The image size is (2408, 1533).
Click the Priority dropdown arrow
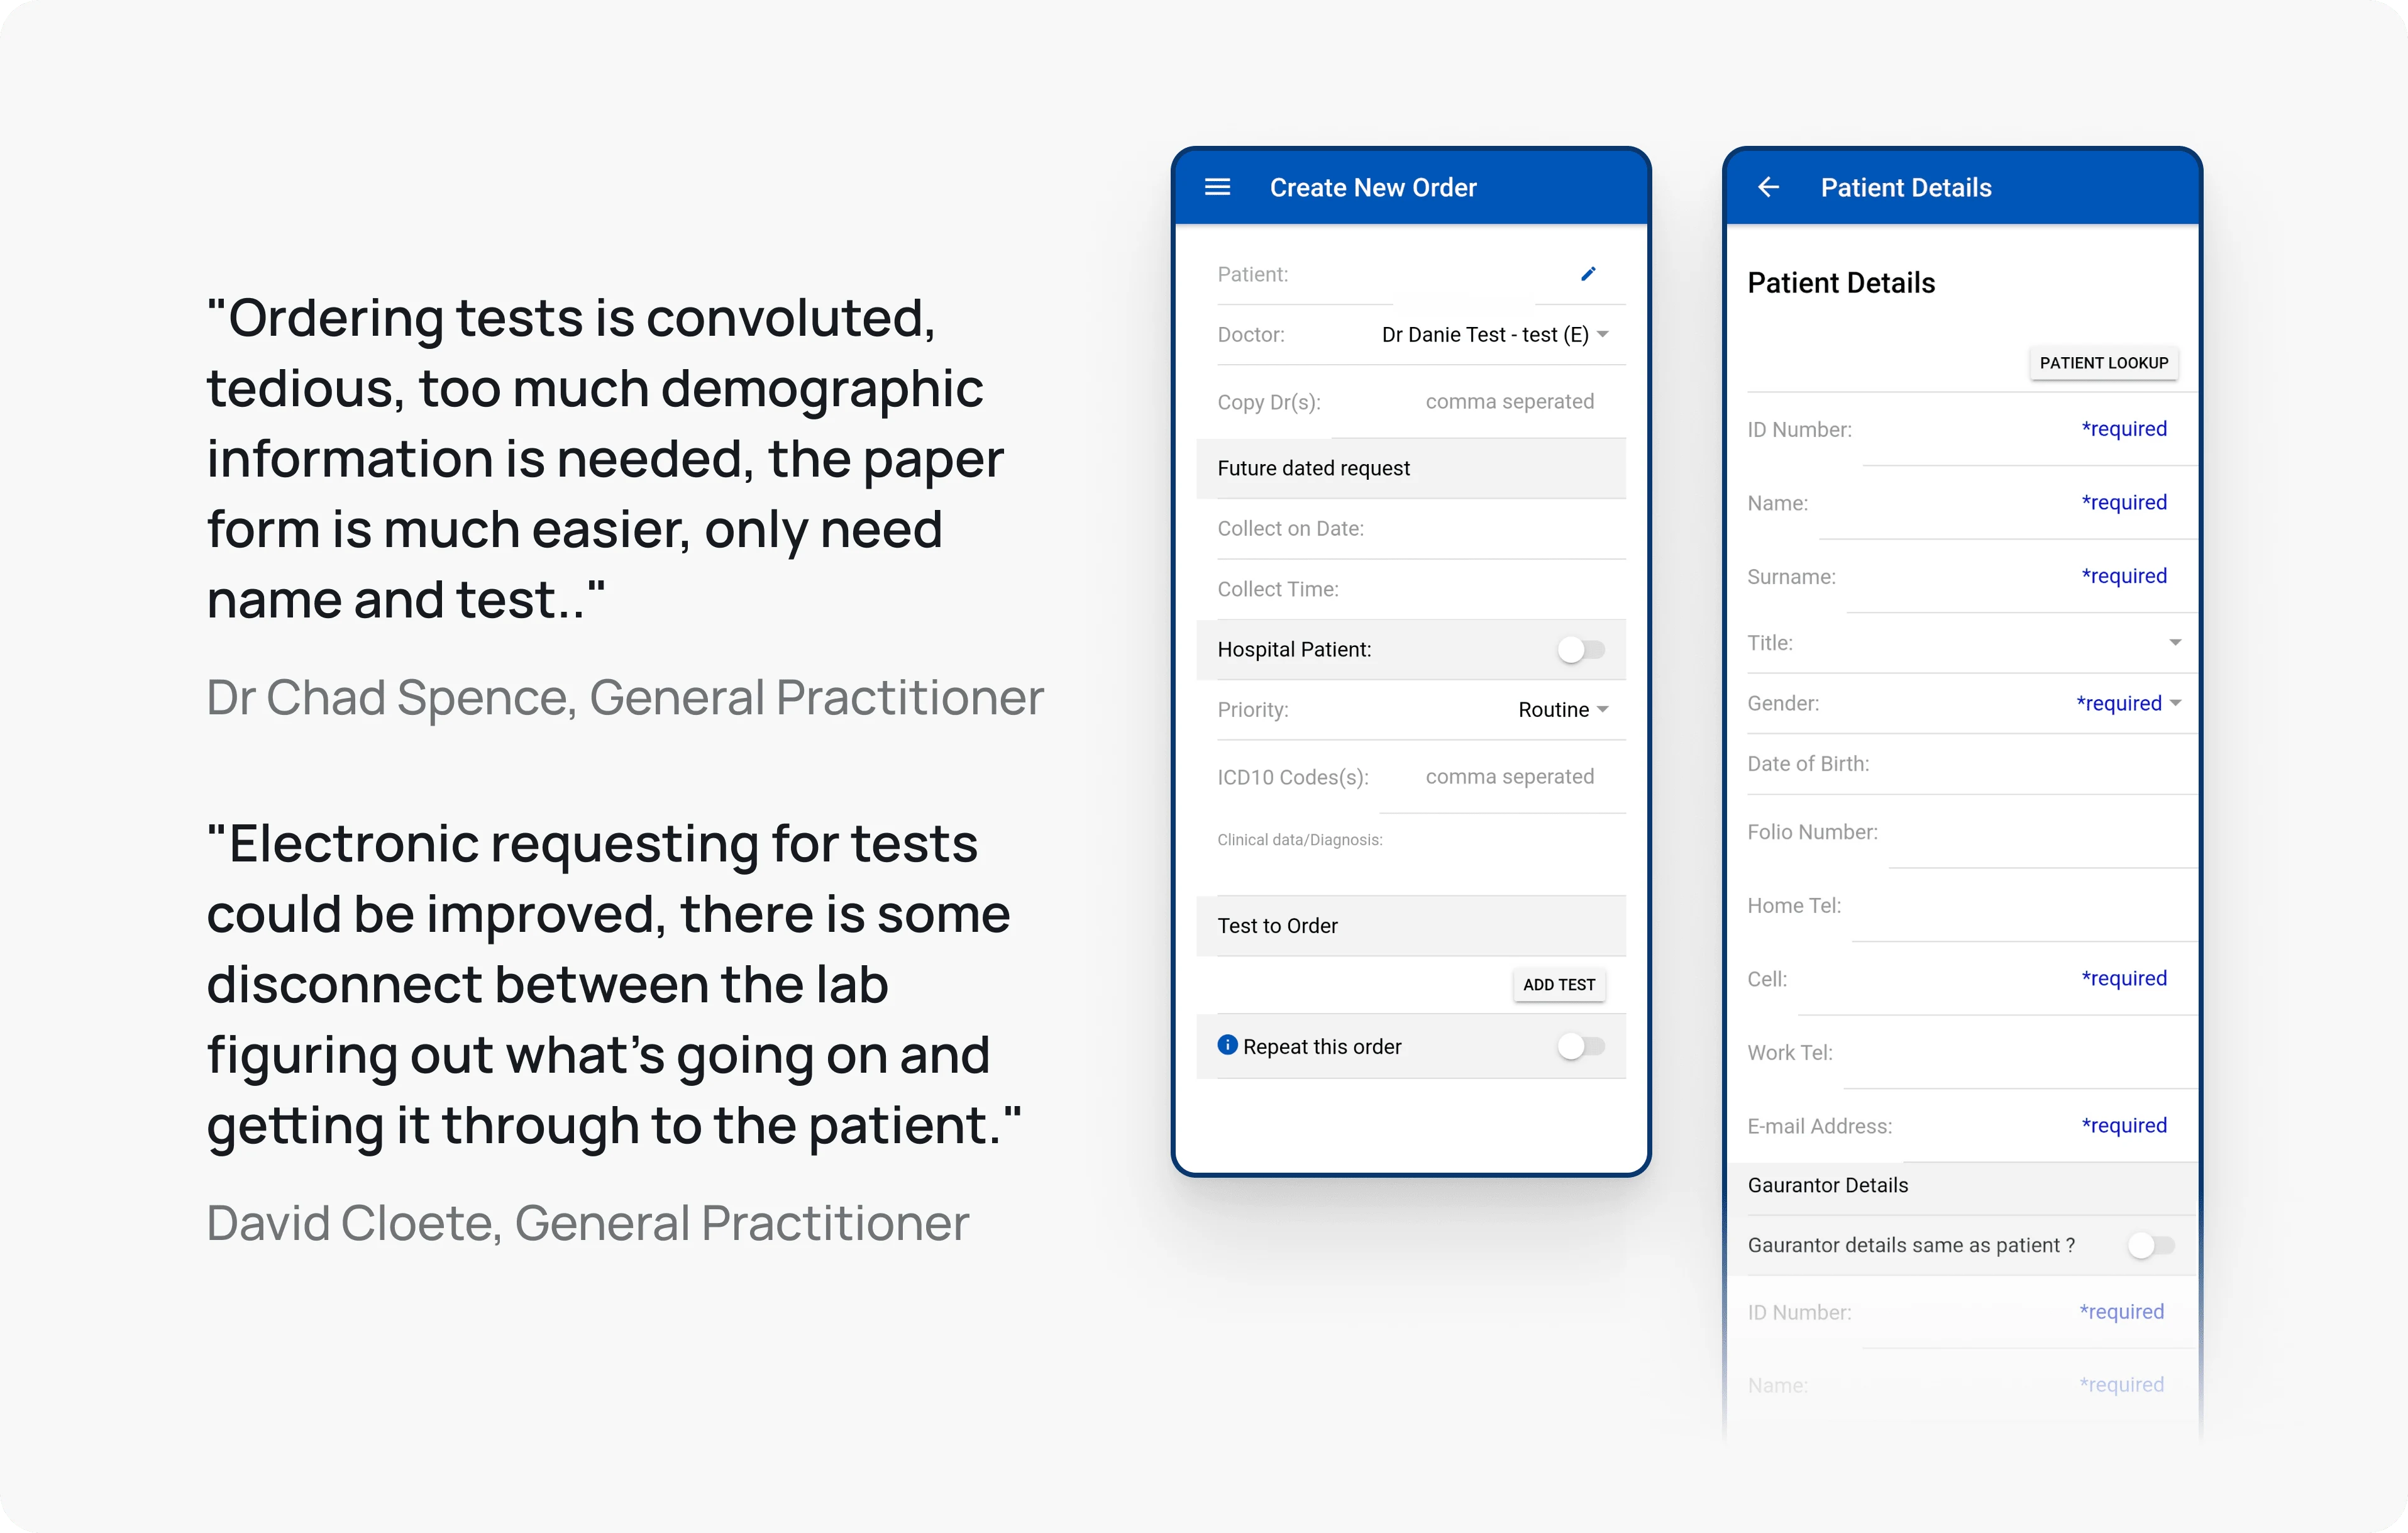pos(1608,709)
